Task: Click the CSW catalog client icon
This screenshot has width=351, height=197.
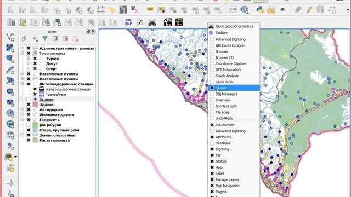Action: point(233,10)
